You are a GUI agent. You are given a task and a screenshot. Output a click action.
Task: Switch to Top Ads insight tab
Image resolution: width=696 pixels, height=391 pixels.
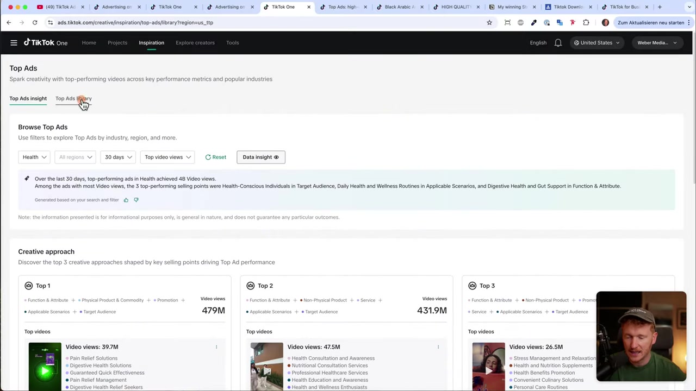point(28,98)
